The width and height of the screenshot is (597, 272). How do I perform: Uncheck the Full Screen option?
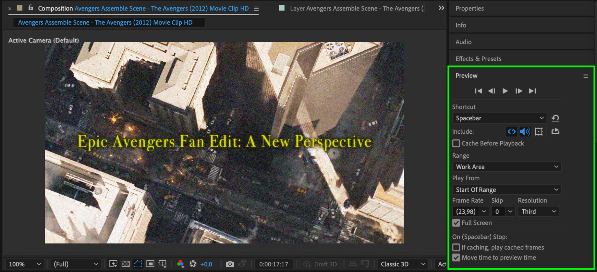pos(456,223)
